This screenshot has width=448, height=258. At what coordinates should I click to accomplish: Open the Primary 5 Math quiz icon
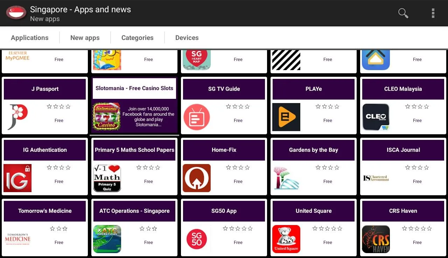[107, 178]
